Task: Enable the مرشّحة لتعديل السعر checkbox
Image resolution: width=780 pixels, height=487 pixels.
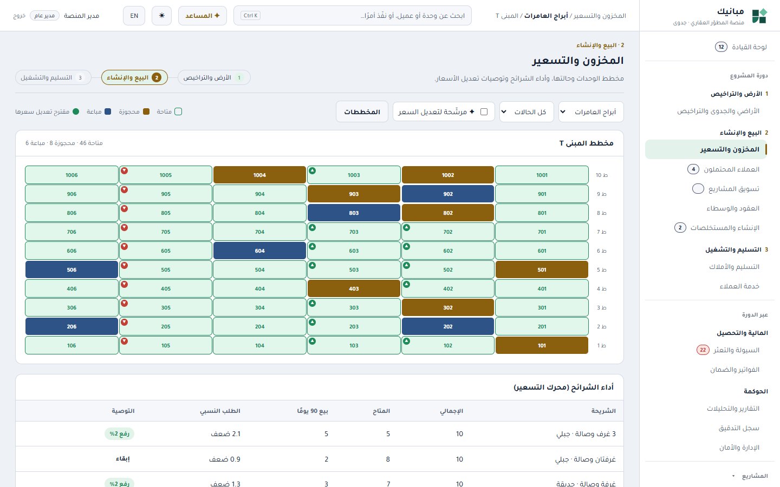Action: [484, 112]
